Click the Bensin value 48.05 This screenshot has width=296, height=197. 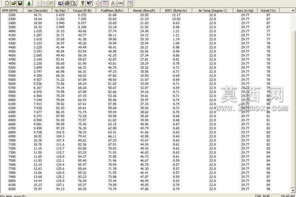[x=144, y=185]
